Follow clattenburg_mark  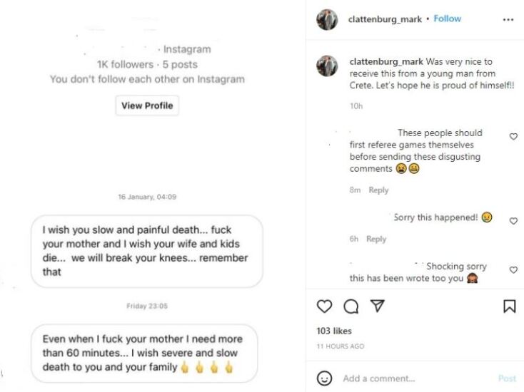pos(448,19)
